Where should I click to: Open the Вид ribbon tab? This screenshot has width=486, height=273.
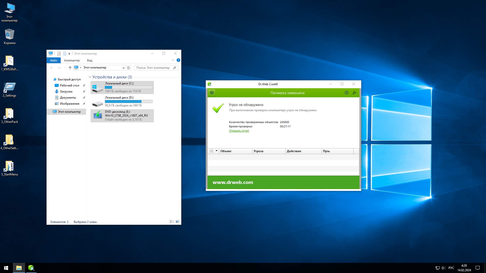(90, 60)
